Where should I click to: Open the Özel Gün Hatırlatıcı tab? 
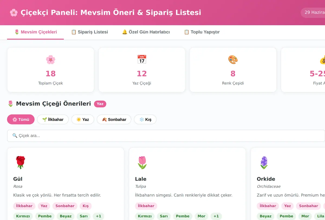[x=146, y=32]
